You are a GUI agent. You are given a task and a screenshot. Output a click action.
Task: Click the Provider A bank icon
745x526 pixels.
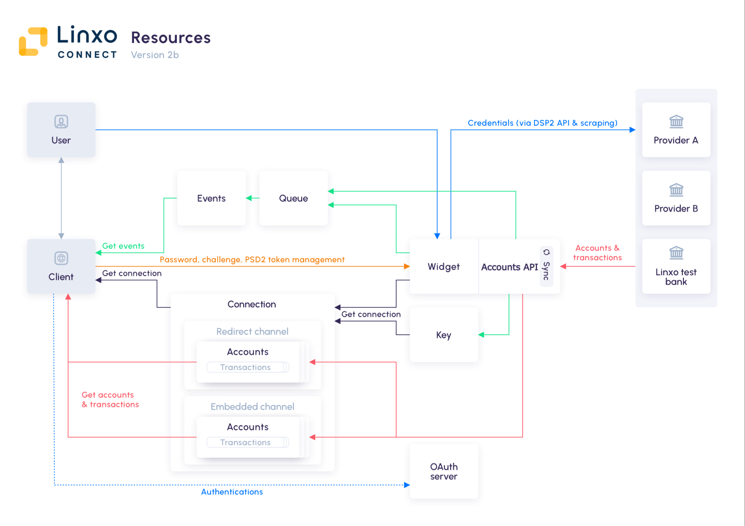676,122
